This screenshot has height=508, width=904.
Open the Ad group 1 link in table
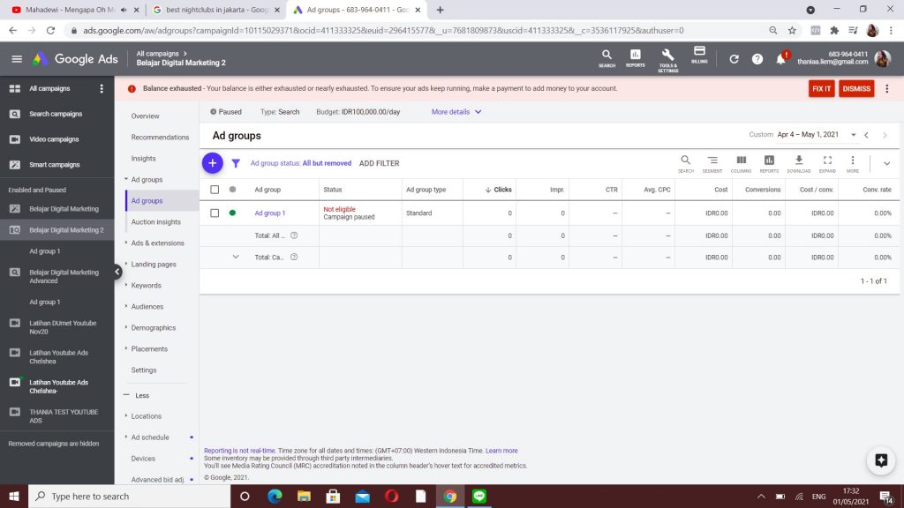[x=270, y=213]
